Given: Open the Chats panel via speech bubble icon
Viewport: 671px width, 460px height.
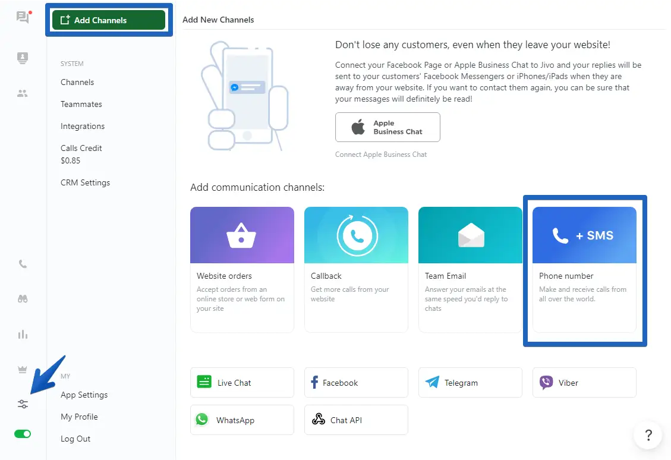Looking at the screenshot, I should (x=22, y=17).
